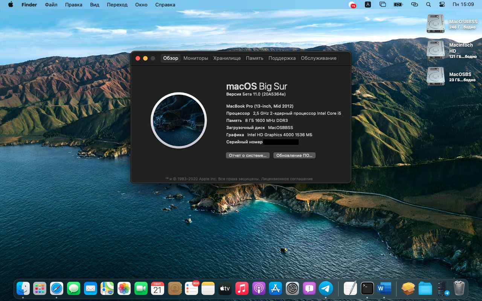482x301 pixels.
Task: Open the Лицензионное соглашение link
Action: tap(287, 179)
